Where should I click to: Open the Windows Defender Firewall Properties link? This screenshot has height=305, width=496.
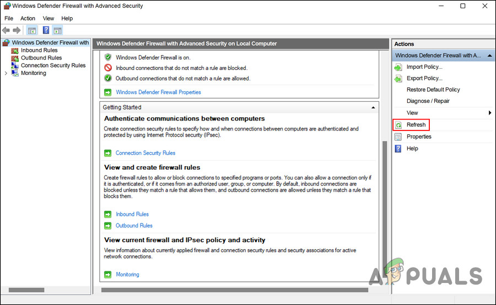pos(158,92)
